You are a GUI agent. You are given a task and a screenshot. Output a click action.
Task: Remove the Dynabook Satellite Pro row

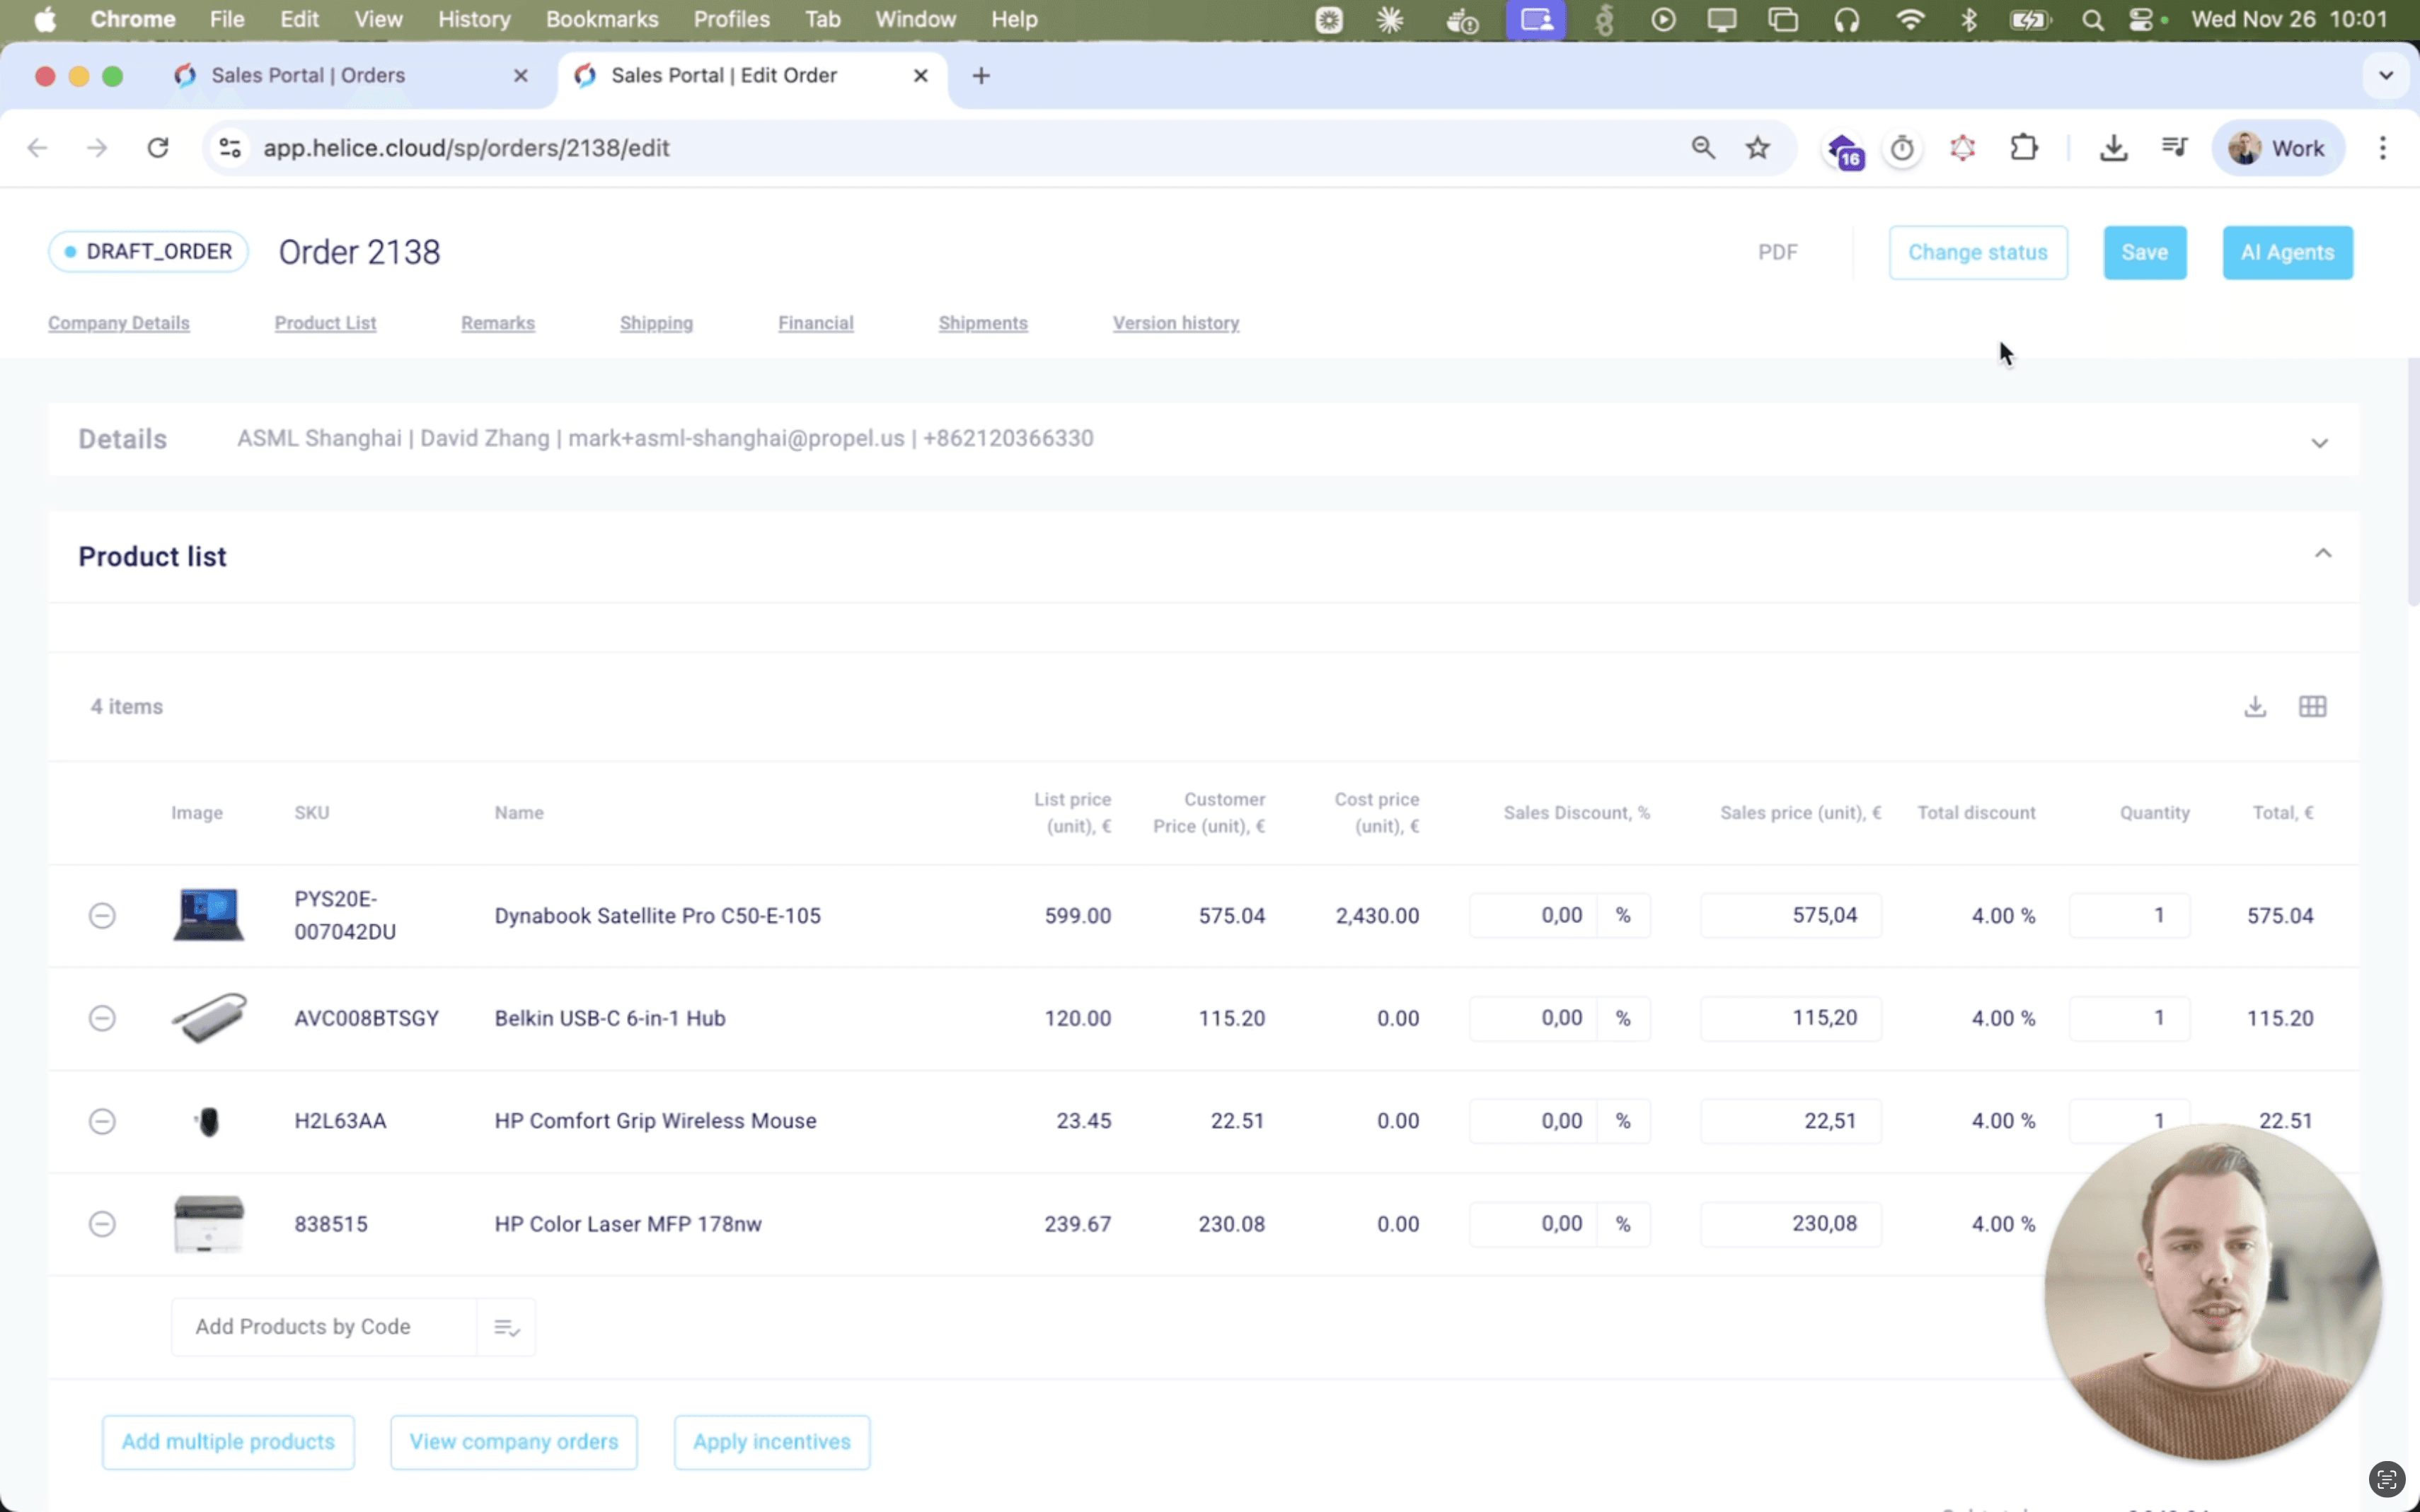tap(102, 915)
